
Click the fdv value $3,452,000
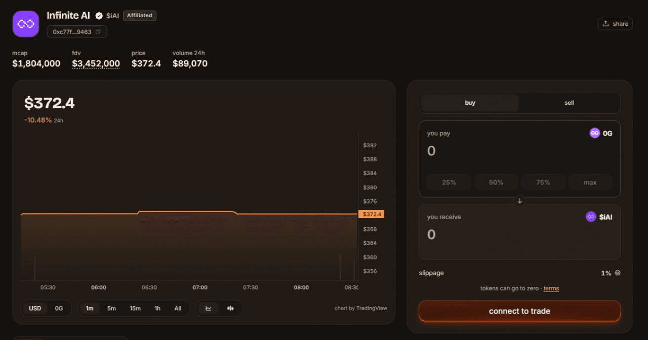(96, 64)
